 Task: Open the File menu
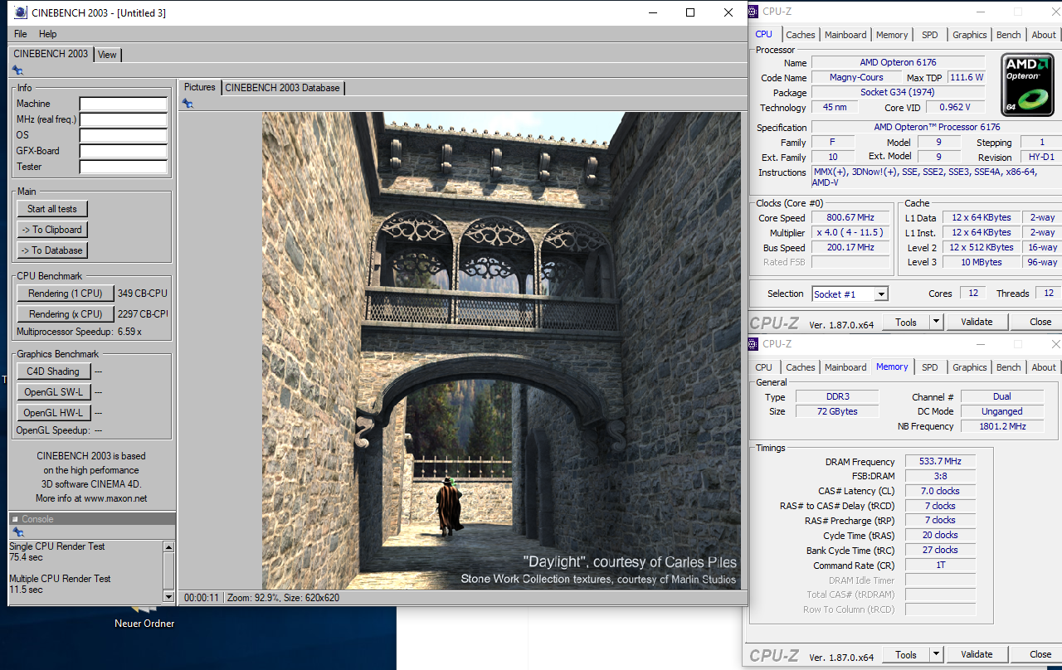(21, 34)
